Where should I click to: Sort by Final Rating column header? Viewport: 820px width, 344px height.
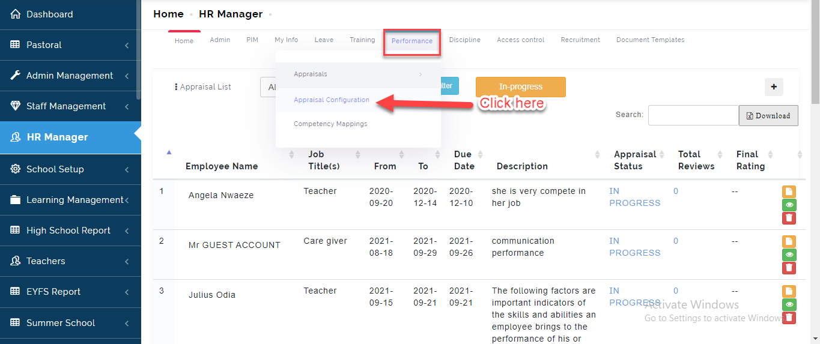click(750, 160)
